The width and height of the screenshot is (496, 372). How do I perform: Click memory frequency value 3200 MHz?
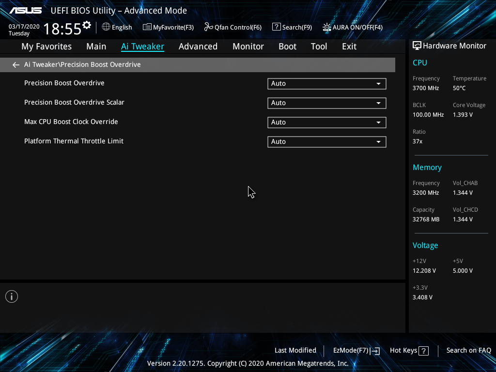[x=426, y=193]
